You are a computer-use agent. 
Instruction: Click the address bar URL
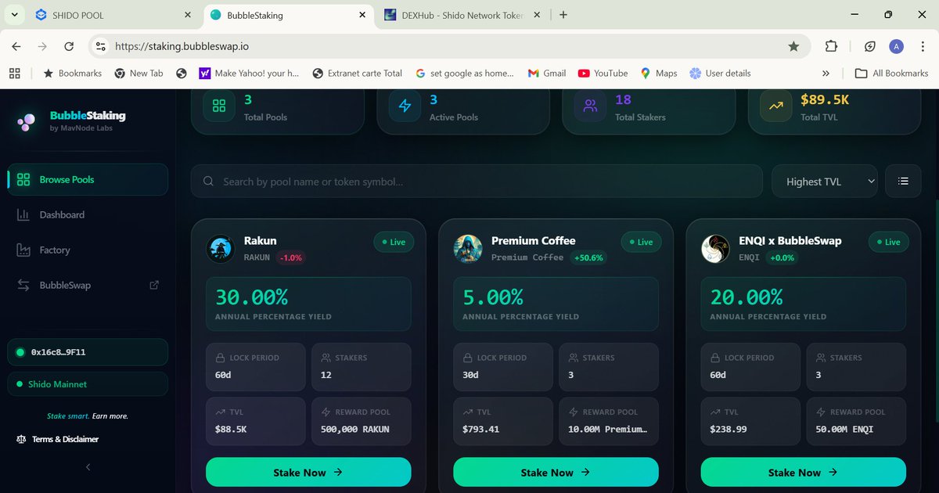click(x=182, y=47)
